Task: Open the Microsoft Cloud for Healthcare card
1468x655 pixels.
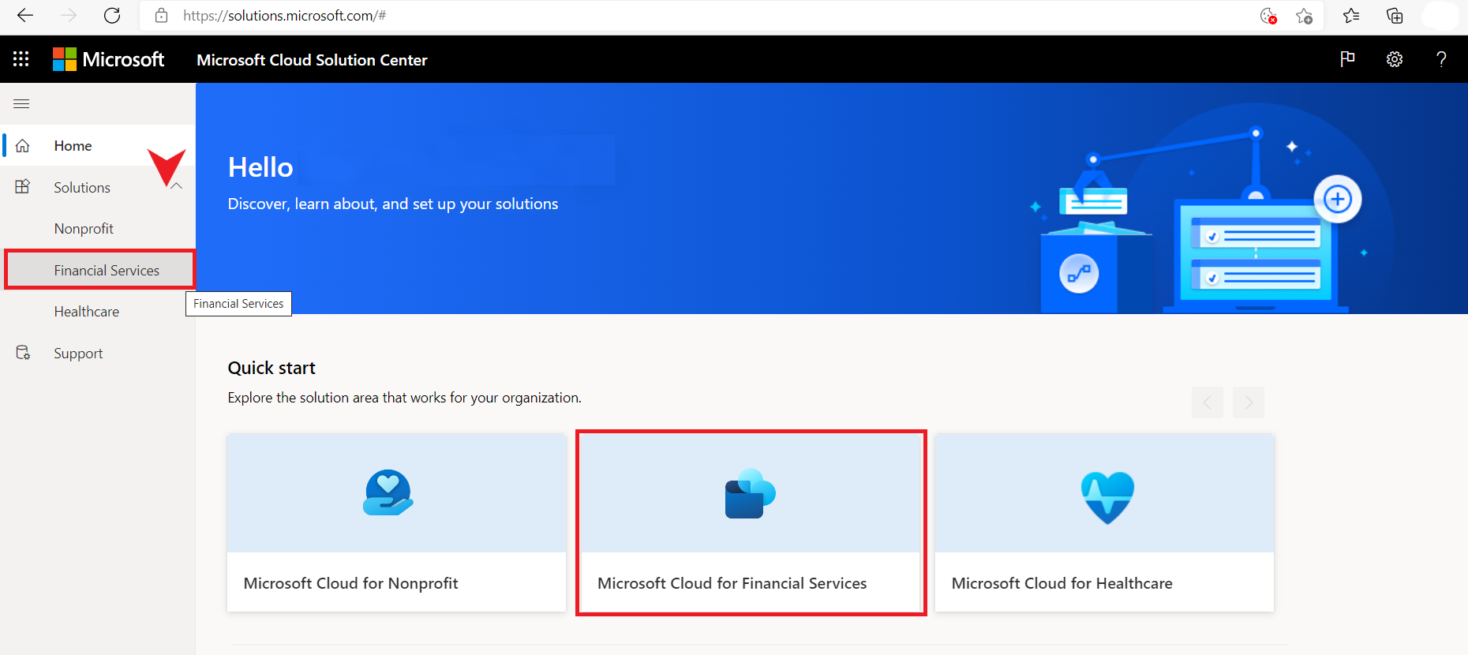Action: 1104,522
